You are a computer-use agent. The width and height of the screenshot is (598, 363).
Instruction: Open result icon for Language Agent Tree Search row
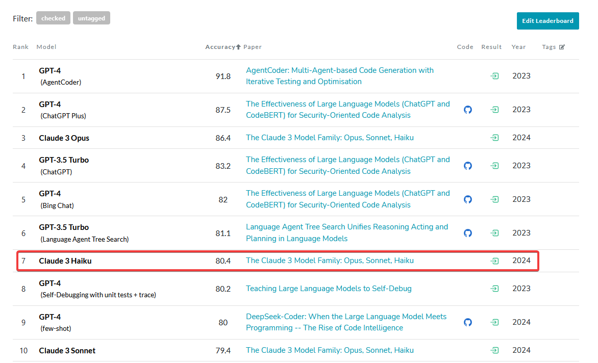pyautogui.click(x=494, y=232)
